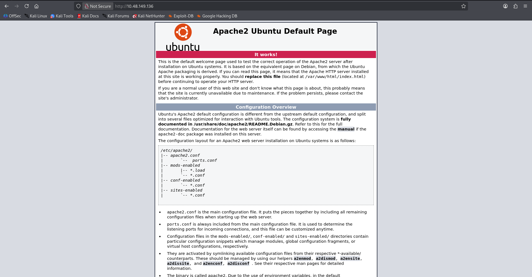Click the a2enconf helper name
532x277 pixels.
[213, 263]
